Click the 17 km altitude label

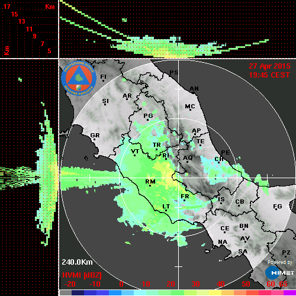7,7
